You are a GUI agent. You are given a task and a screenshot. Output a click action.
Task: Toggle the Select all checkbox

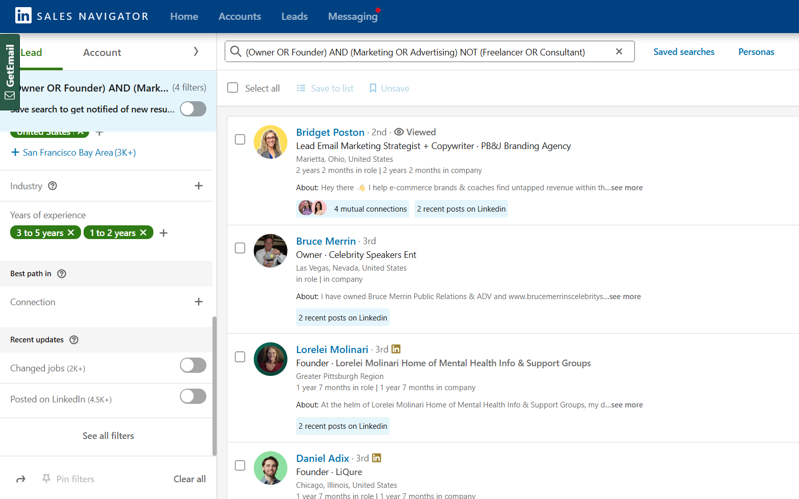pyautogui.click(x=233, y=87)
